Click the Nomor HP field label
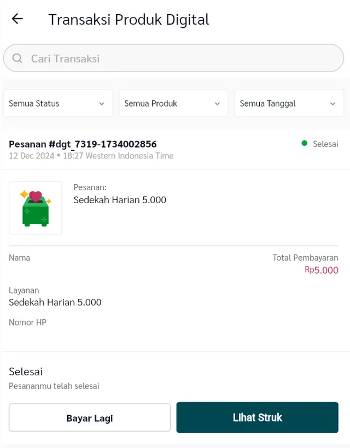 click(27, 322)
